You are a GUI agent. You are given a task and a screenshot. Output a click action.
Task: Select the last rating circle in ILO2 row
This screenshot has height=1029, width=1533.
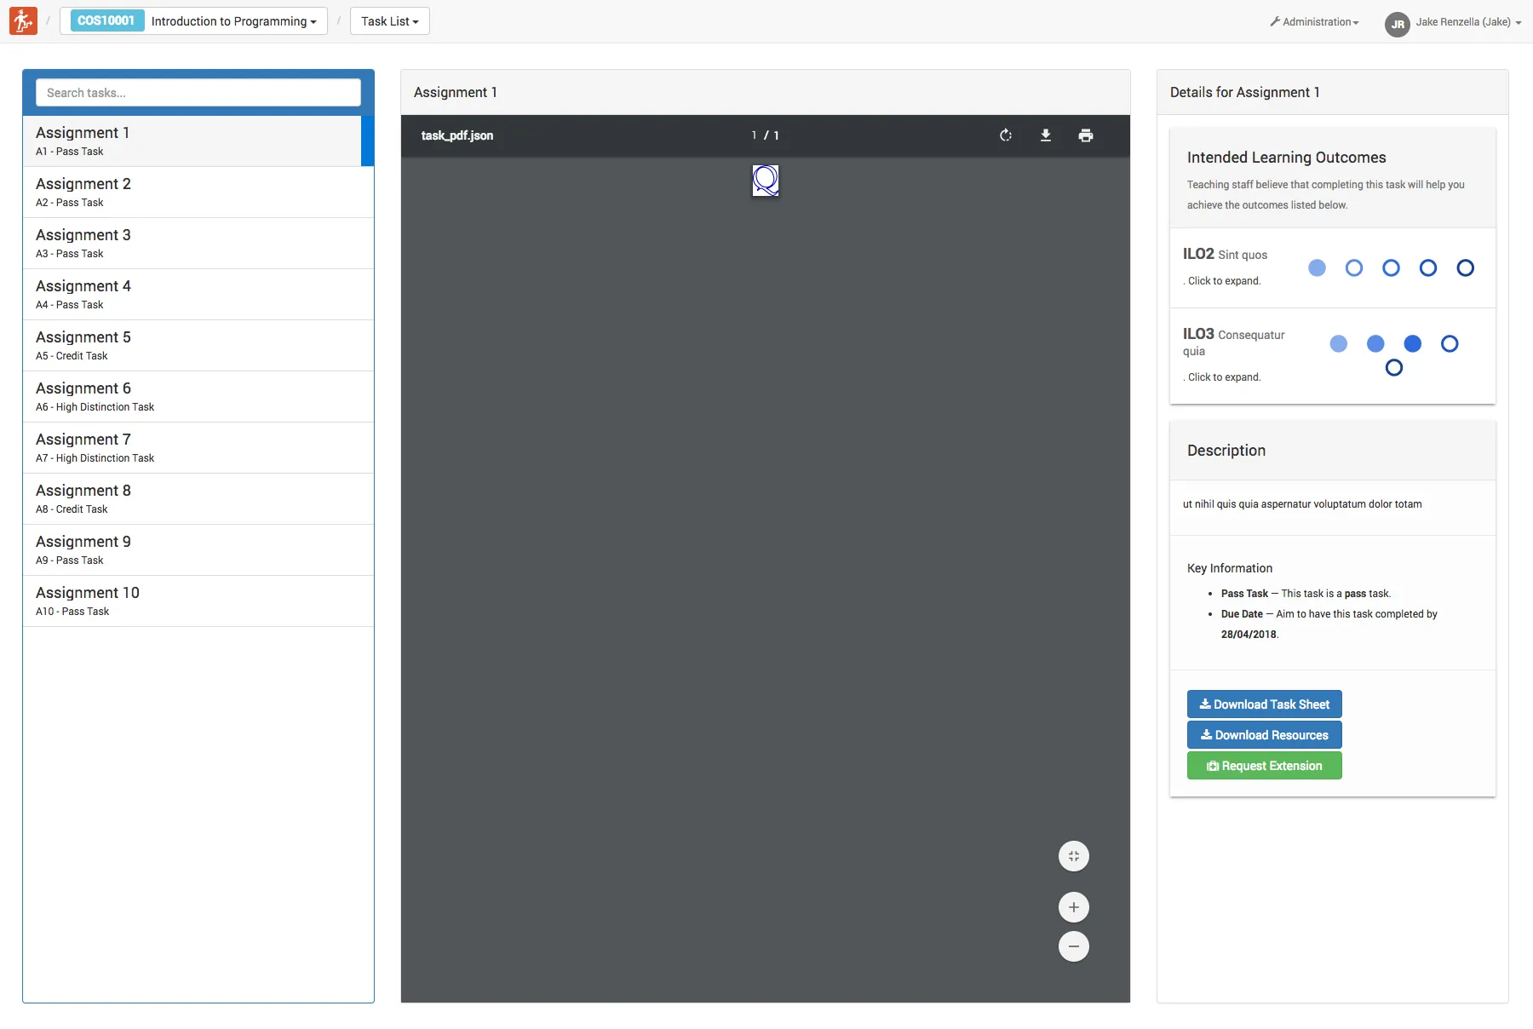[x=1465, y=268]
